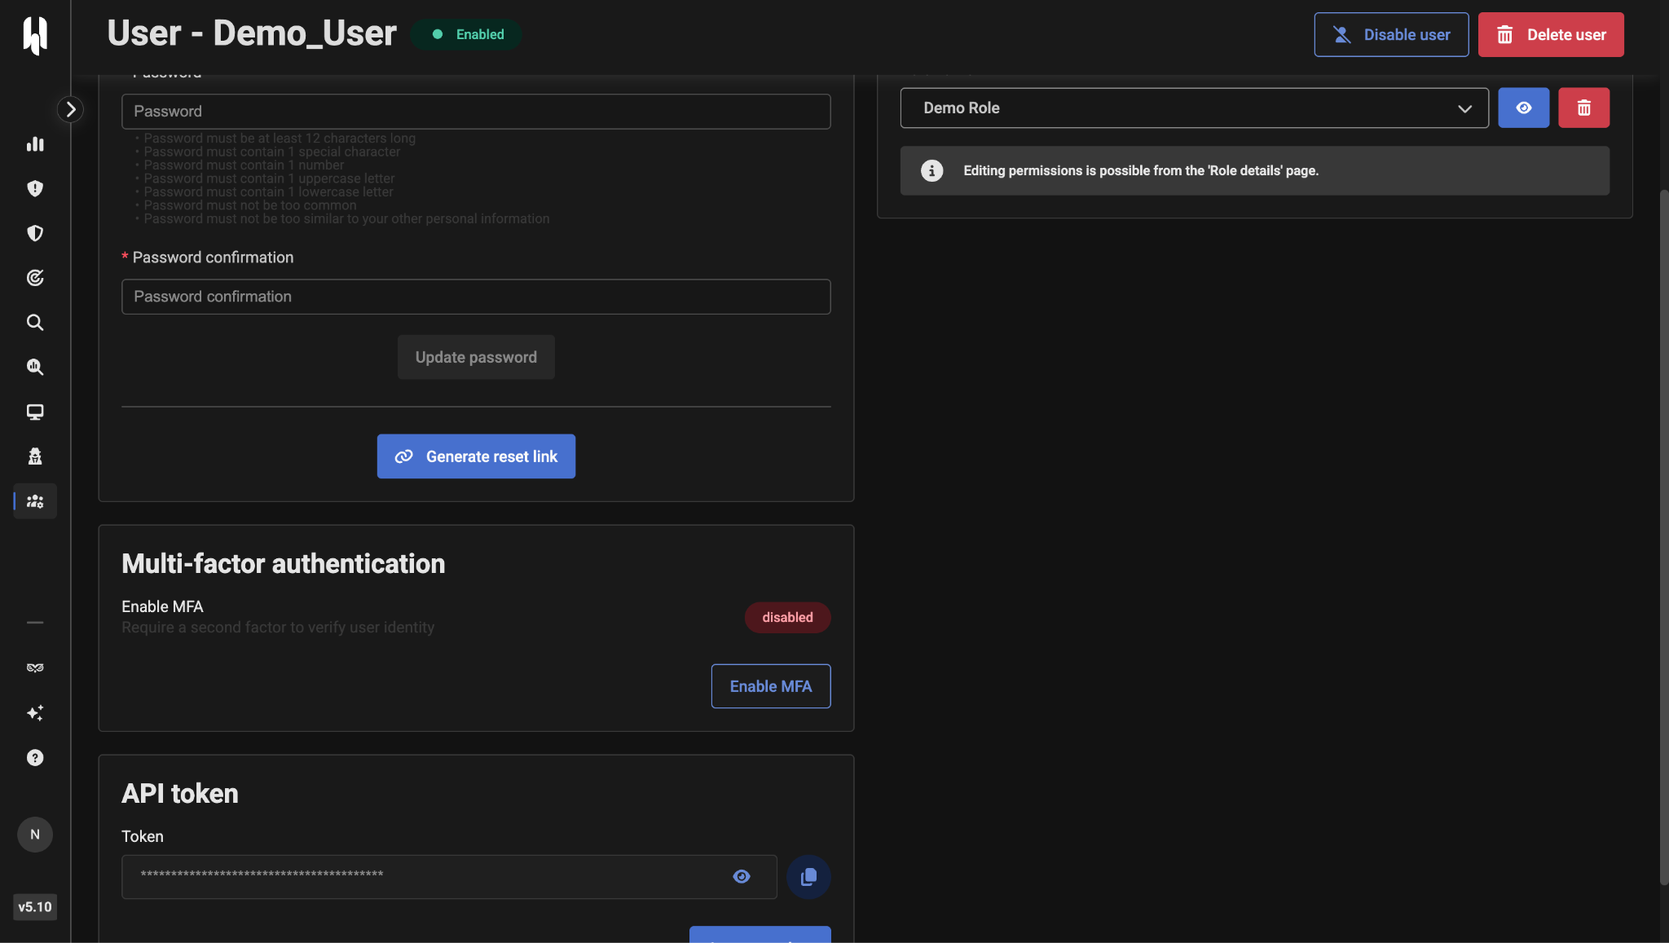Open the half-shield protection icon in sidebar
The width and height of the screenshot is (1669, 943).
(x=35, y=233)
